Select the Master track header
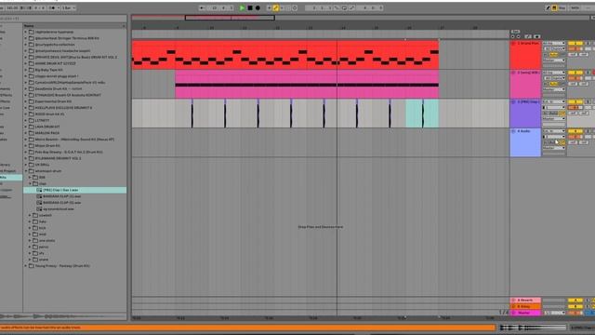This screenshot has width=595, height=335. pyautogui.click(x=525, y=313)
